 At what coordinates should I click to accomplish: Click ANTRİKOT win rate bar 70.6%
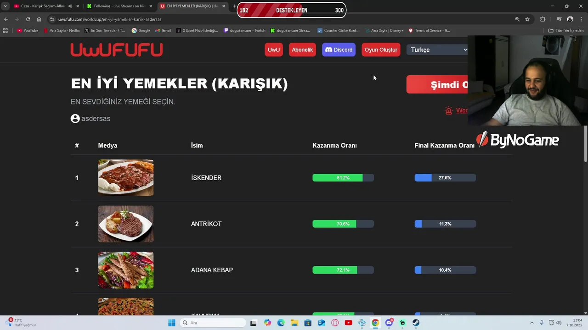point(343,224)
